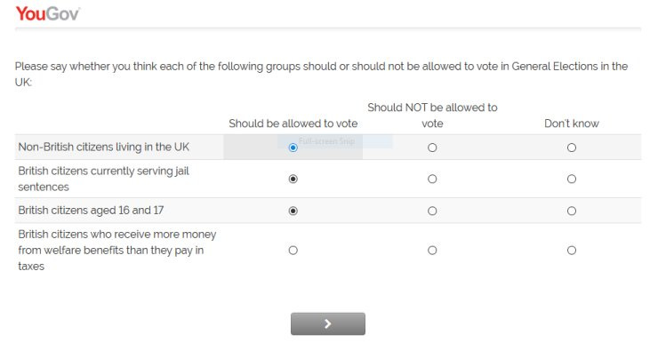This screenshot has height=343, width=658.
Task: Click the 'Should be allowed to vote' column header
Action: point(293,124)
